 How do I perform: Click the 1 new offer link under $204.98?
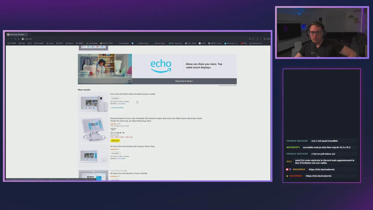click(121, 158)
